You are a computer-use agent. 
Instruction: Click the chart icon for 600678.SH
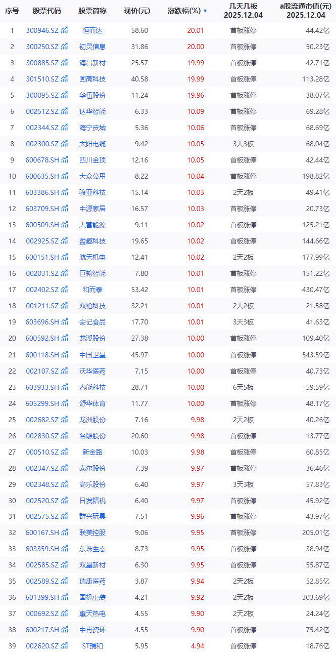[x=64, y=160]
